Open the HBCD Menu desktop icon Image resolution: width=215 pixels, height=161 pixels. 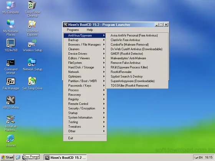(x=11, y=102)
